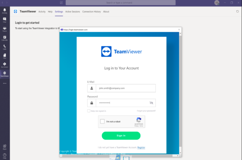Click the reCAPTCHA logo
242x160 pixels.
pyautogui.click(x=139, y=120)
